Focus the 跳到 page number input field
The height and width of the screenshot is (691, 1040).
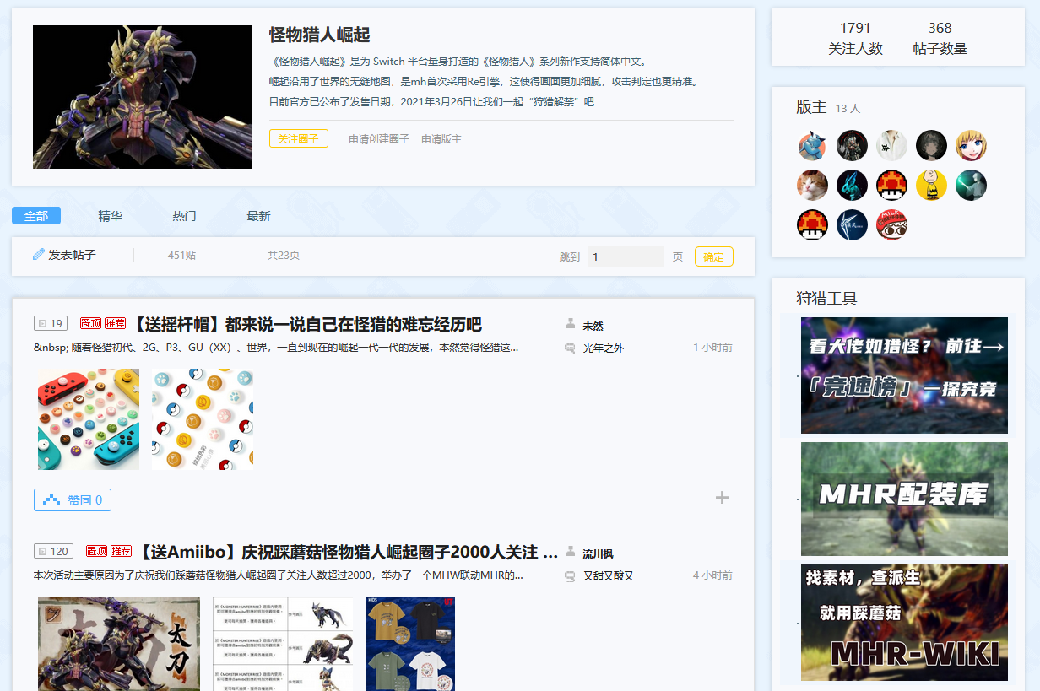point(626,256)
